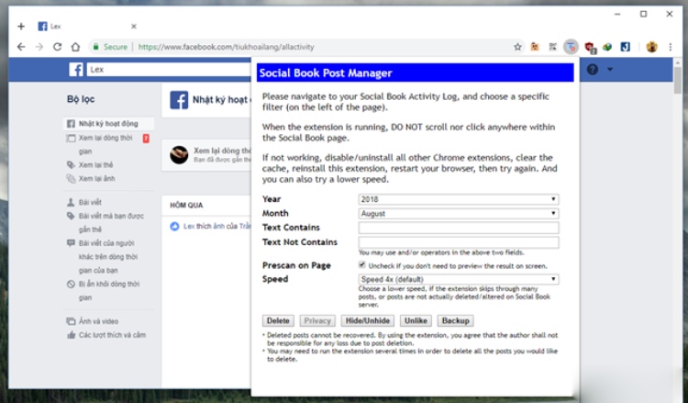Bookmark this page with the star icon

[x=517, y=47]
